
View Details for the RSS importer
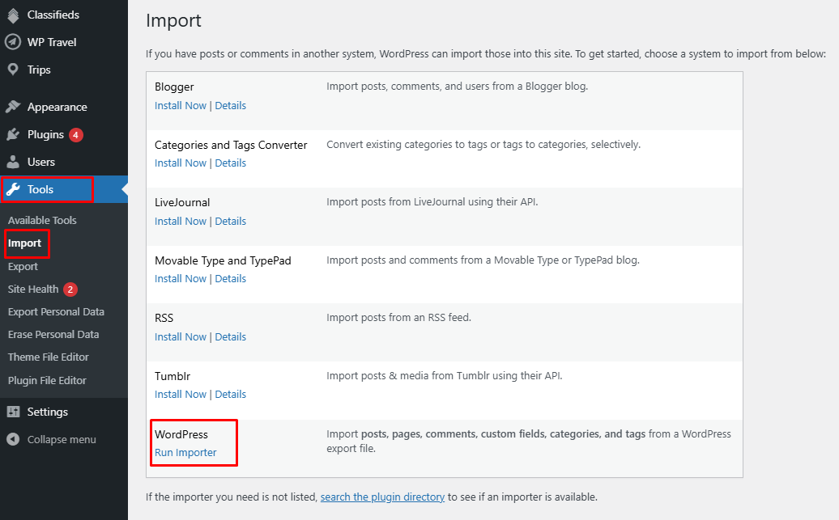[x=230, y=336]
